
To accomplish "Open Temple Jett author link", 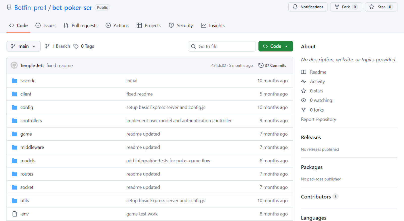I will [32, 65].
